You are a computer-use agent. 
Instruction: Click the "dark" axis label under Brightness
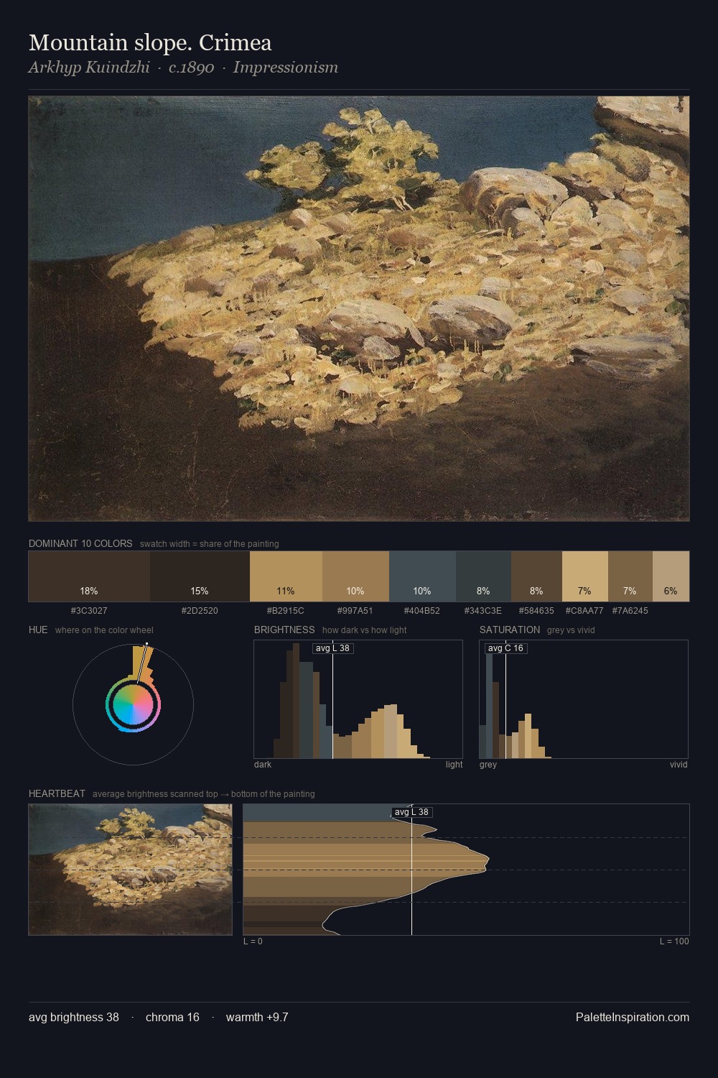(x=263, y=765)
